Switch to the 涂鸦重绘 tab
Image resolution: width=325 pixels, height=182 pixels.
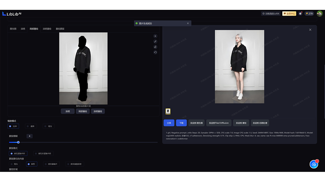pyautogui.click(x=47, y=29)
